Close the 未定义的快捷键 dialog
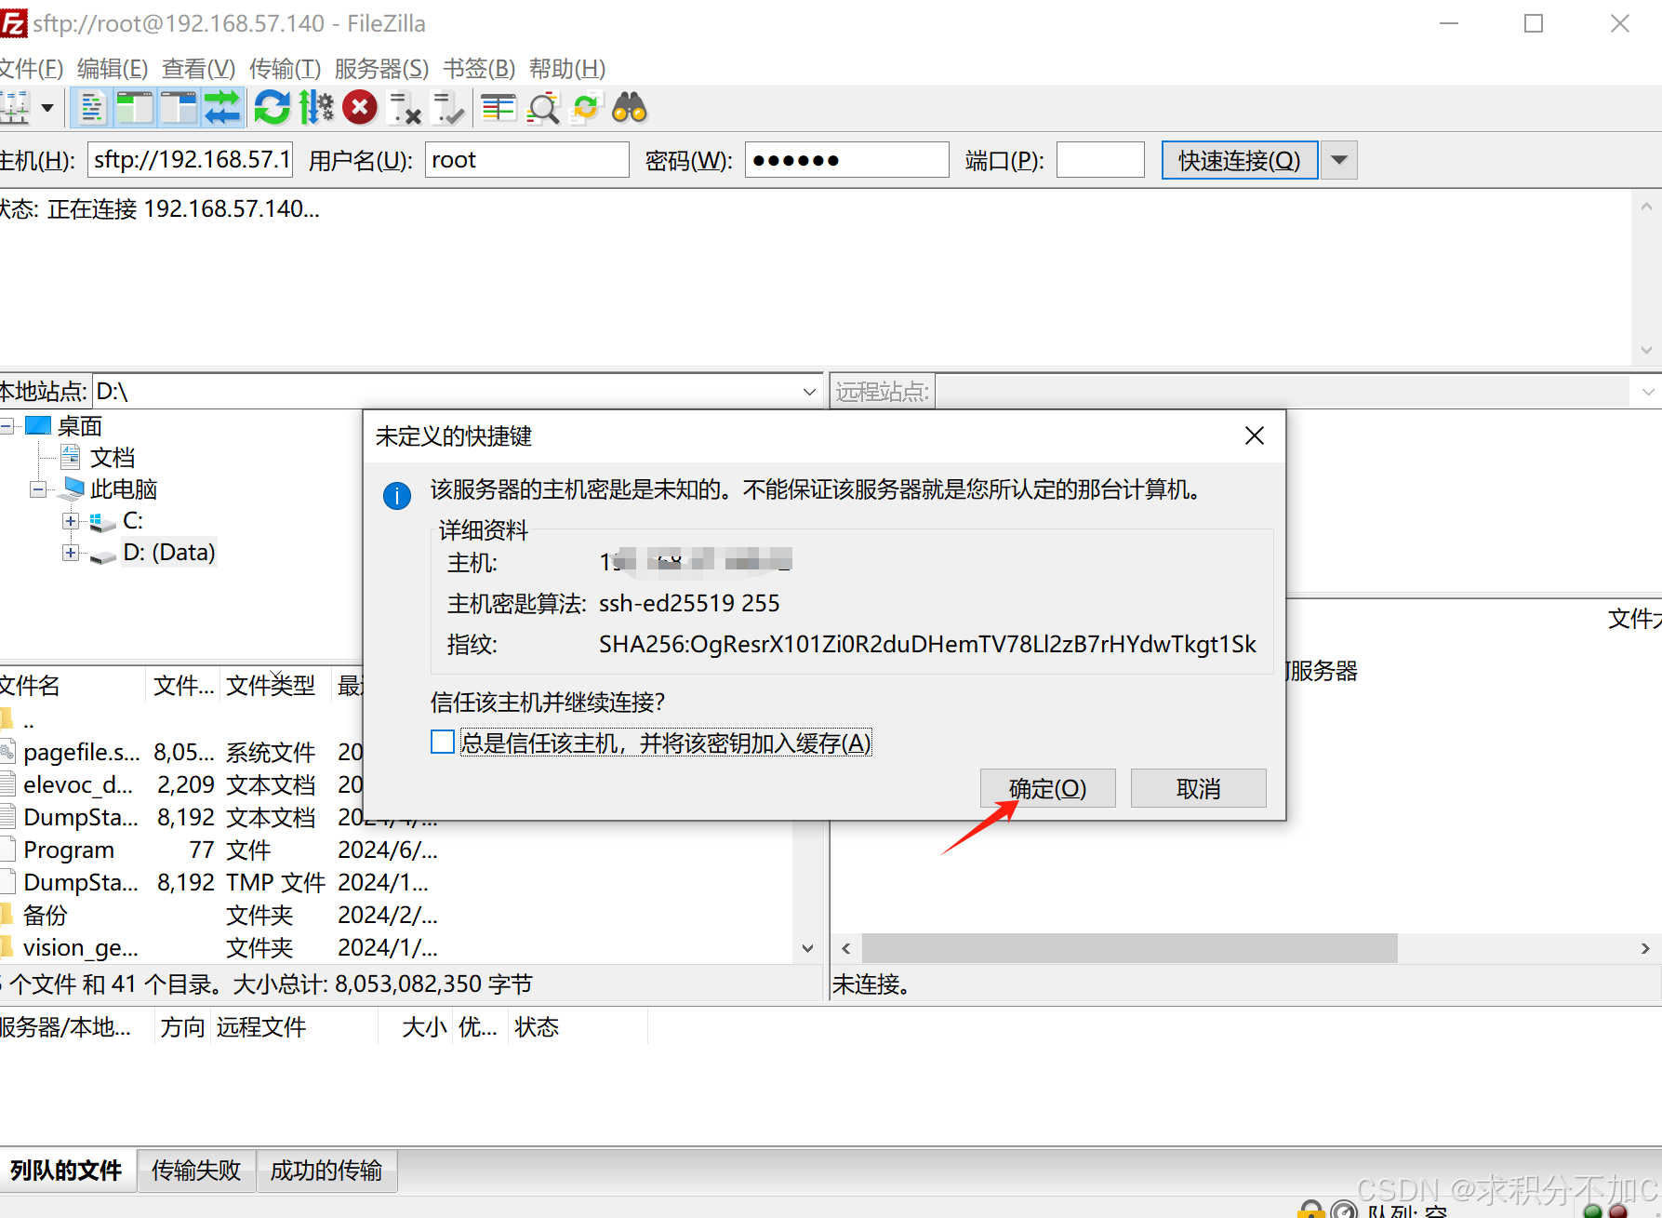This screenshot has height=1218, width=1662. point(1255,435)
